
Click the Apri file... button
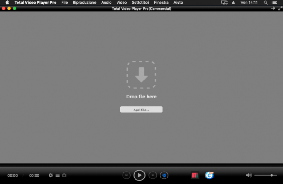click(141, 110)
